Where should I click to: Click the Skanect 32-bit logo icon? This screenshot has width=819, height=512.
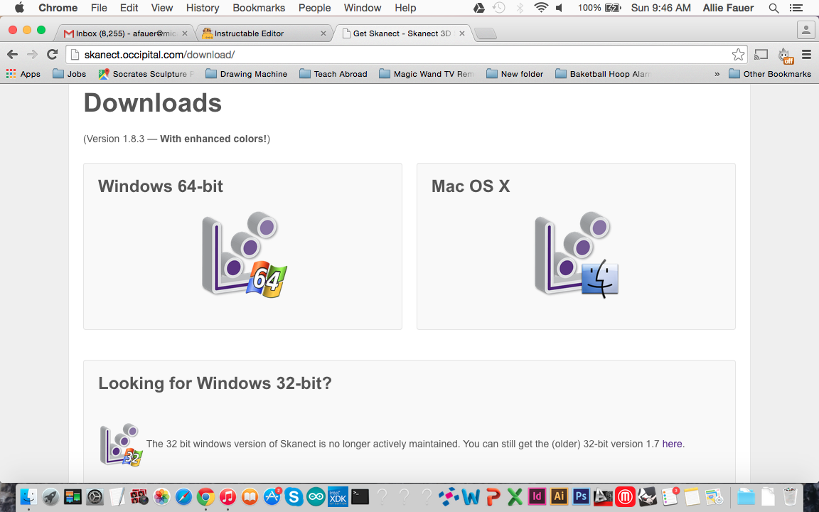point(121,444)
